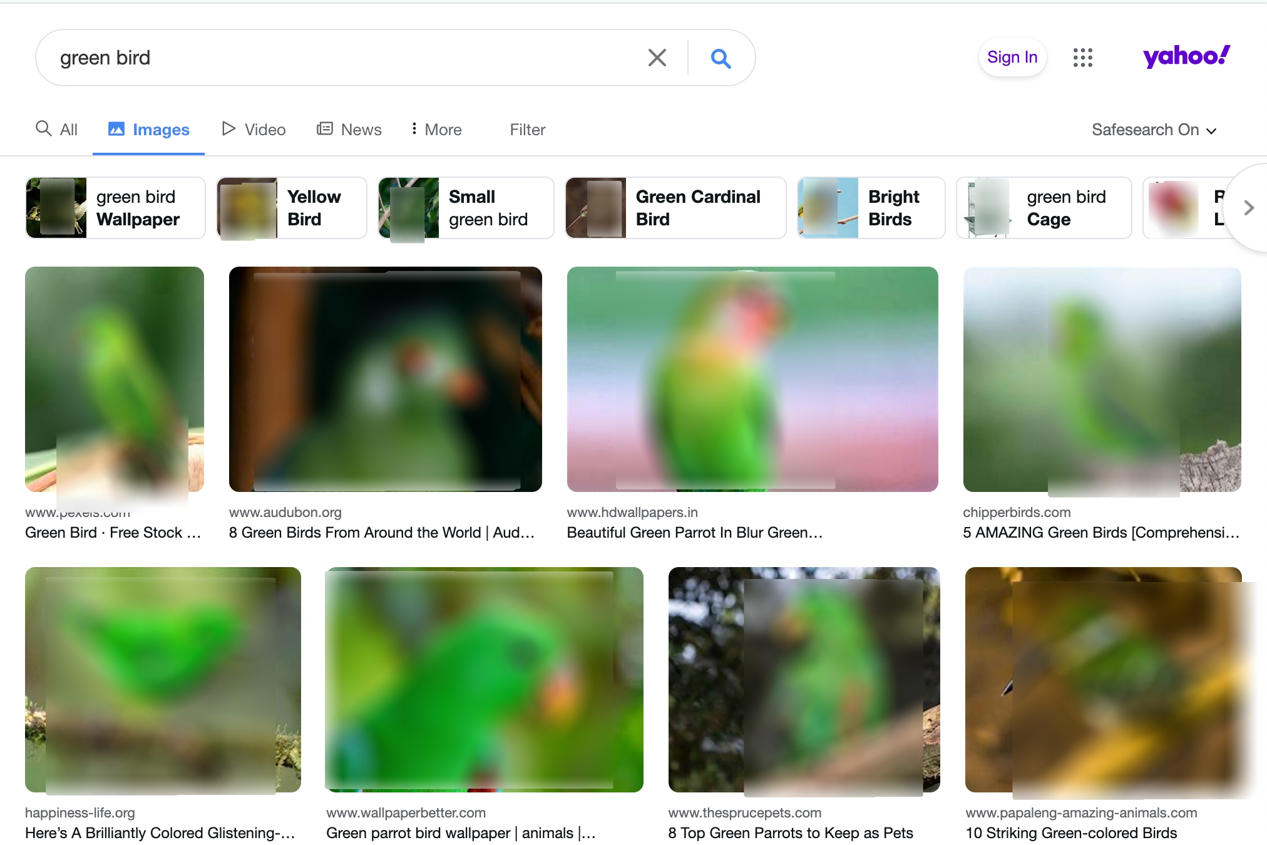This screenshot has width=1267, height=845.
Task: Open the chipperbirds.com green birds thumbnail
Action: (x=1102, y=379)
